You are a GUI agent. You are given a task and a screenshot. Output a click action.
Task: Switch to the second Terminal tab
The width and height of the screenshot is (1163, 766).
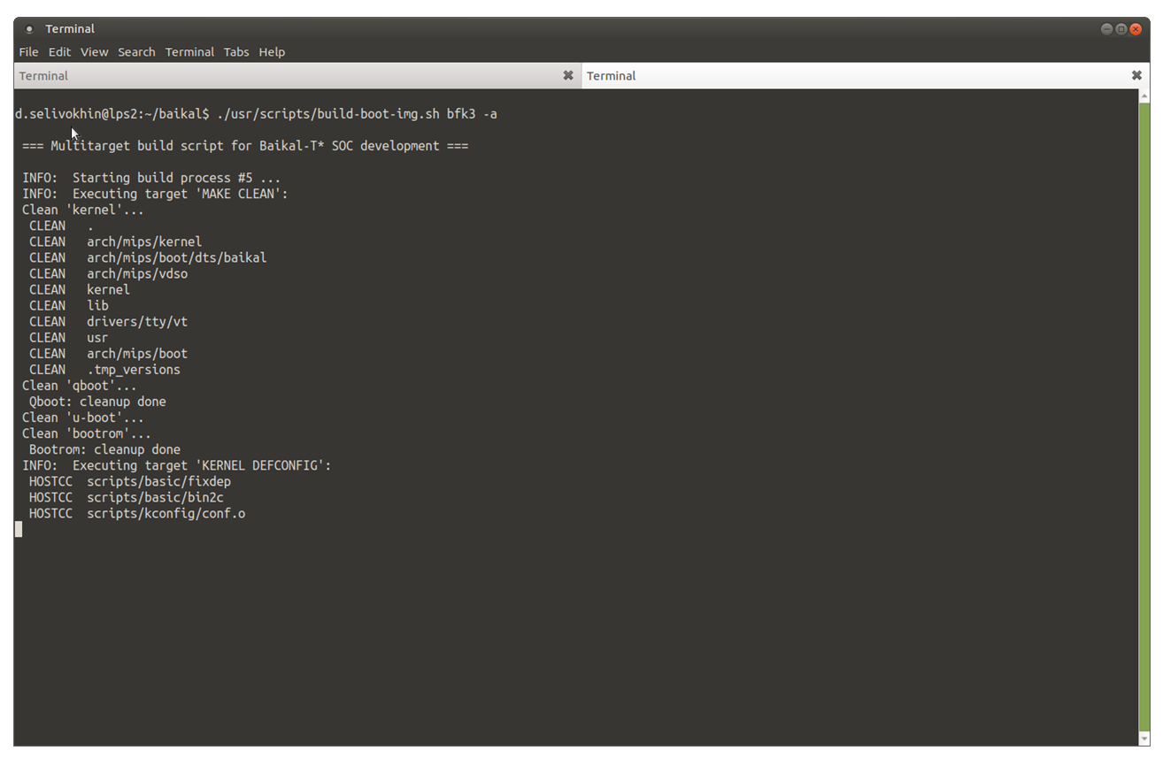[x=866, y=76]
